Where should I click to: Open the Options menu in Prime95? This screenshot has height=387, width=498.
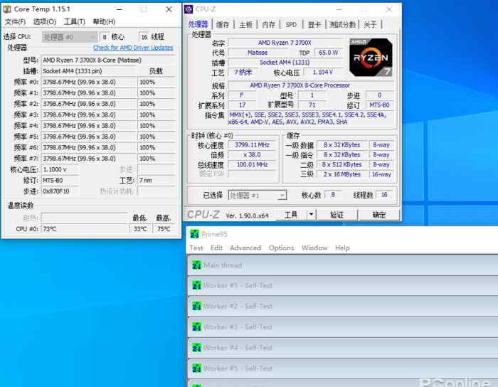coord(282,248)
